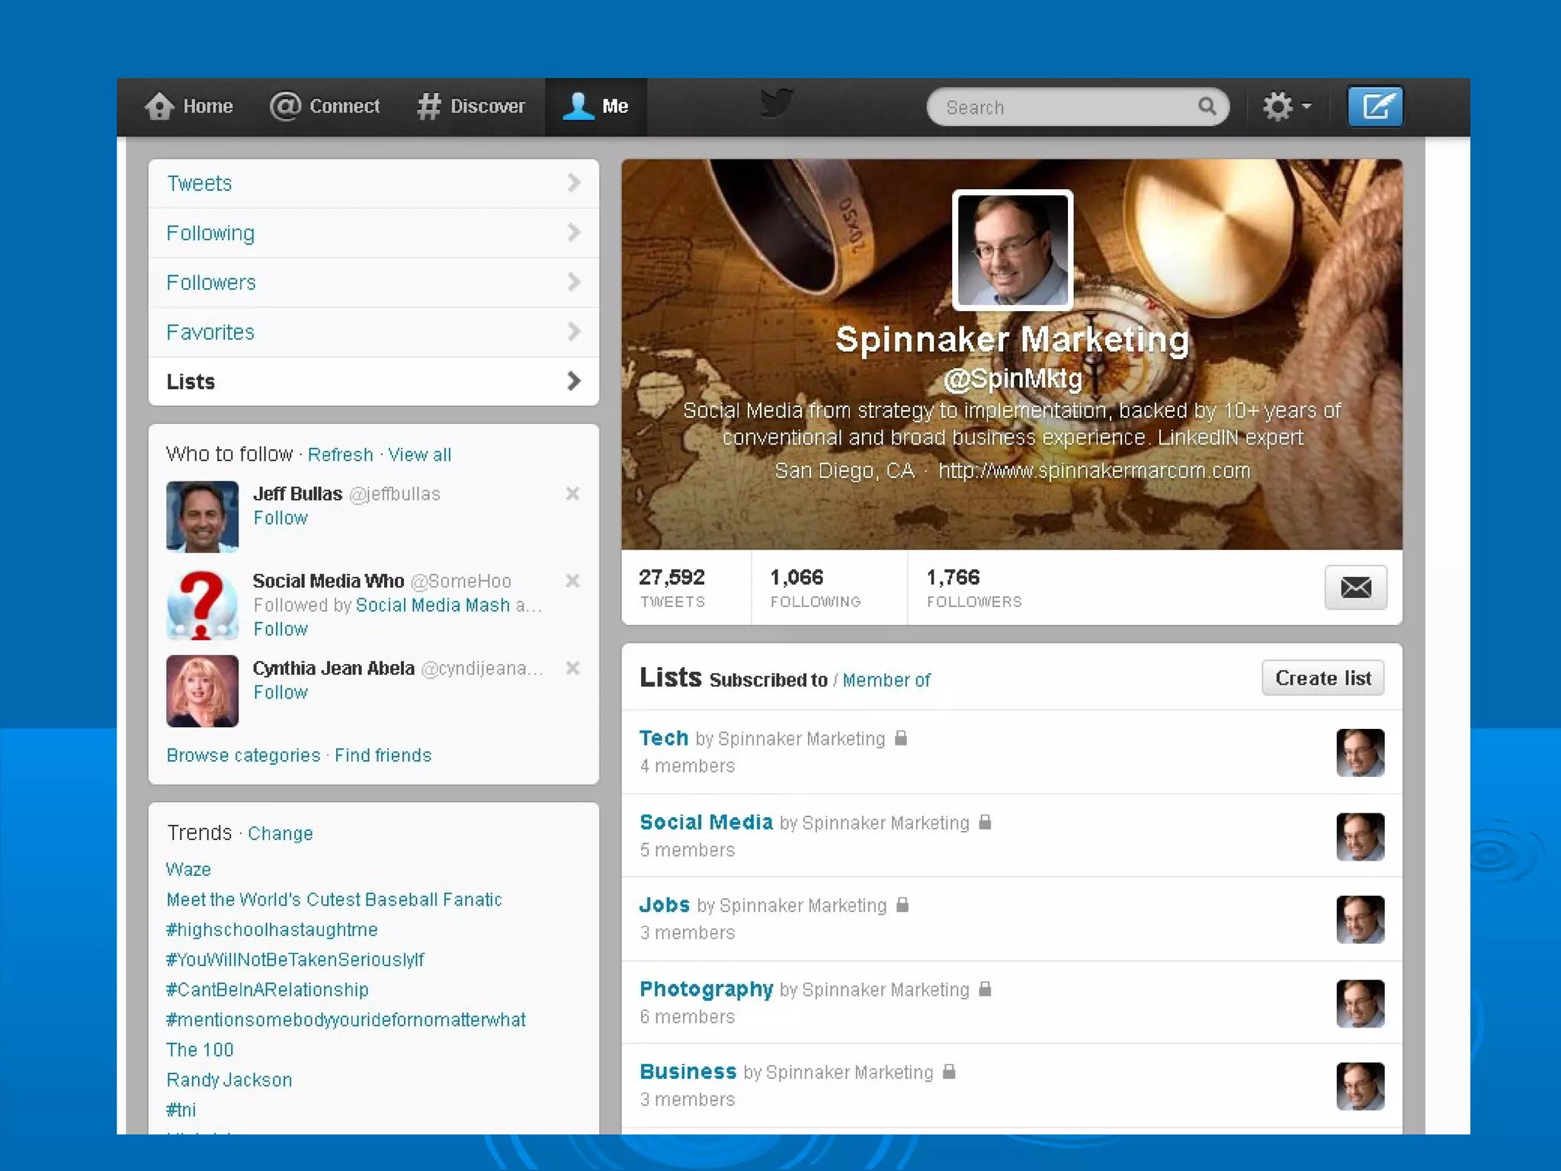The image size is (1561, 1171).
Task: Follow Jeff Bullas
Action: pyautogui.click(x=280, y=518)
